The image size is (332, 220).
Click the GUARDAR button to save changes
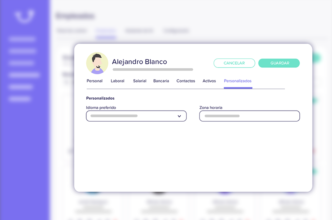pos(279,63)
